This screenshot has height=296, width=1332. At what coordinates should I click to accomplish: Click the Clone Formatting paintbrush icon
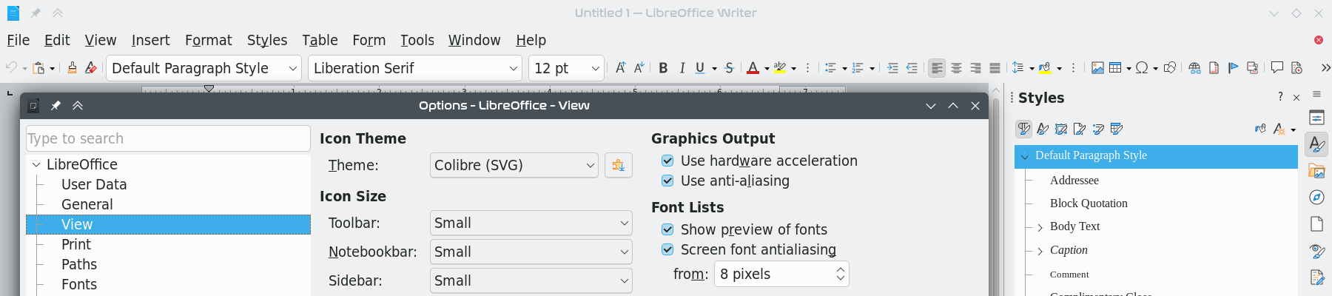point(72,68)
